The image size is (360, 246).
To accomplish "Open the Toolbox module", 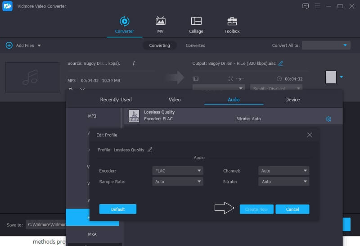I will click(232, 22).
